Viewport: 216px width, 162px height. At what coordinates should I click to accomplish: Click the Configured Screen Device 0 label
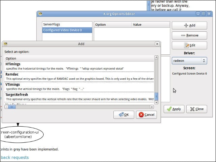(x=189, y=74)
